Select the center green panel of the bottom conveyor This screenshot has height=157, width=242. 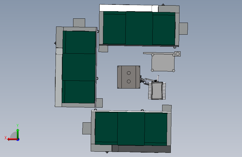point(131,129)
